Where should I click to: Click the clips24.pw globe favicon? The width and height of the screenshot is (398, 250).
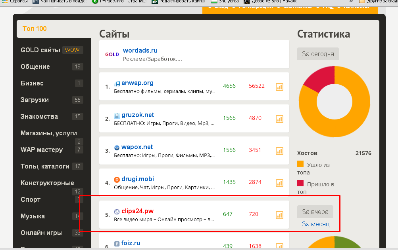coord(117,212)
